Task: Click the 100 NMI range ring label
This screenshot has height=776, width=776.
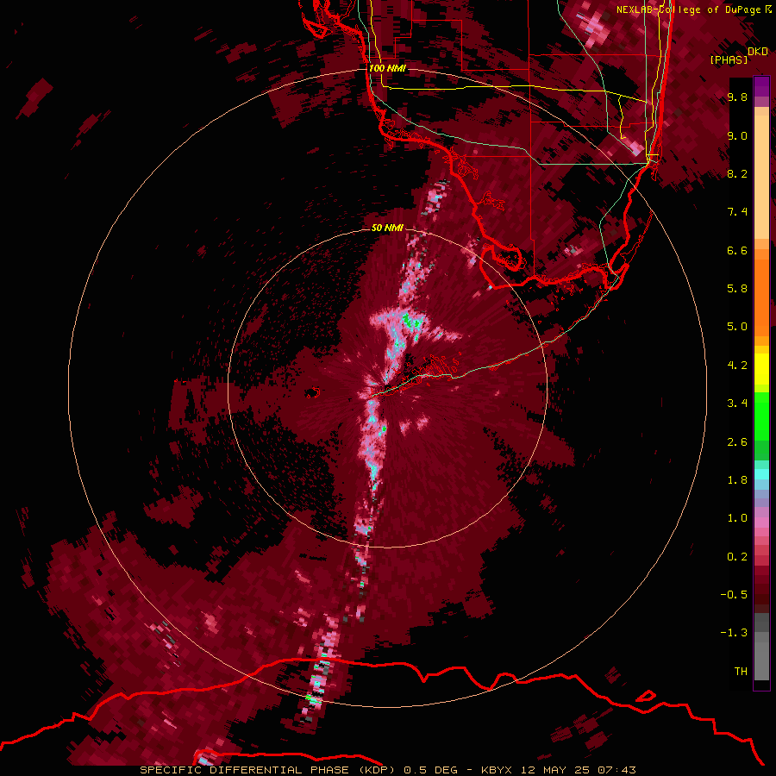Action: tap(387, 68)
